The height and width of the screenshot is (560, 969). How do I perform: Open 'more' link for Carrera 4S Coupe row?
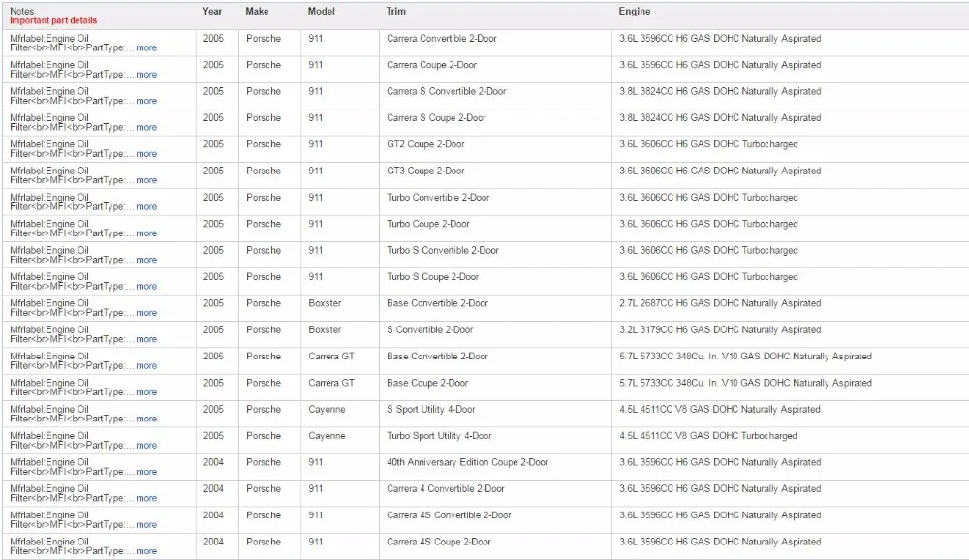tap(146, 552)
